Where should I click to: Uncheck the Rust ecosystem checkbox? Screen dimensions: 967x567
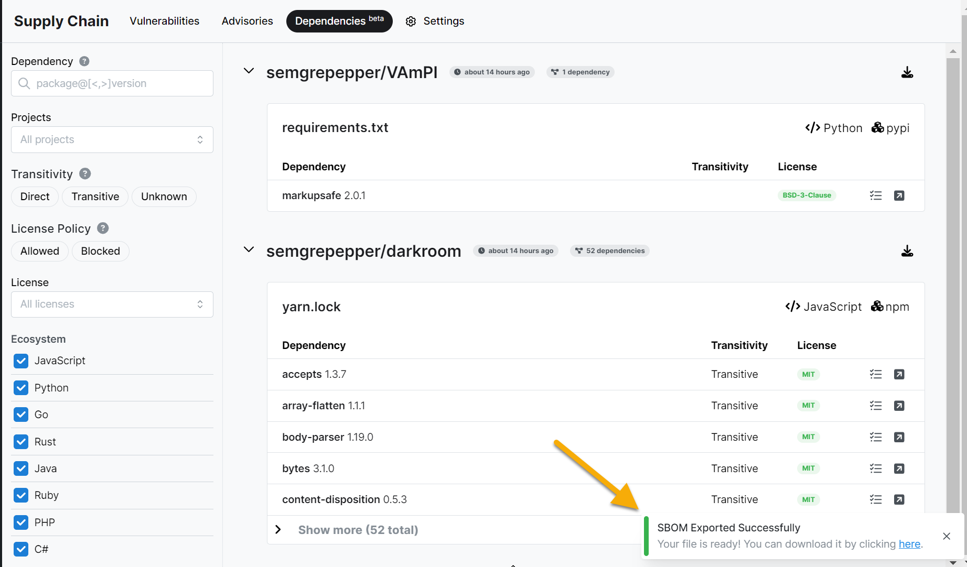[21, 442]
